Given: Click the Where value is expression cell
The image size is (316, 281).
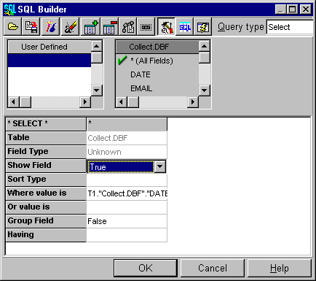Looking at the screenshot, I should click(x=127, y=193).
